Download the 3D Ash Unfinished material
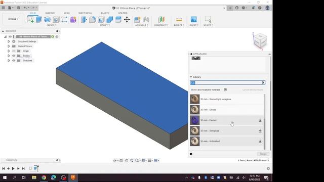The height and width of the screenshot is (182, 324). pyautogui.click(x=260, y=142)
